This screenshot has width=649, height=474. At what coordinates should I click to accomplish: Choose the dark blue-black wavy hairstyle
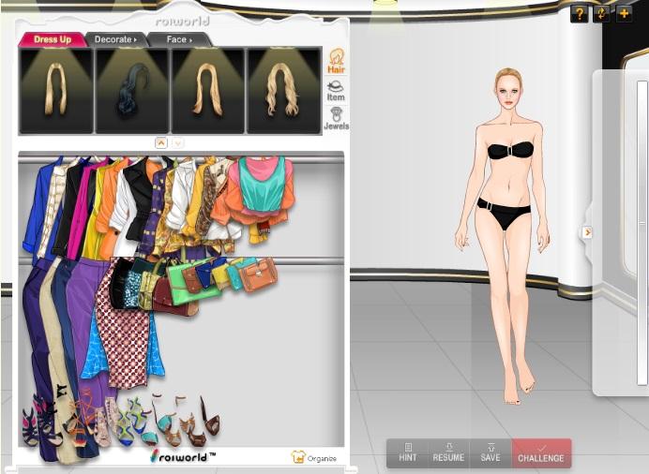[131, 91]
